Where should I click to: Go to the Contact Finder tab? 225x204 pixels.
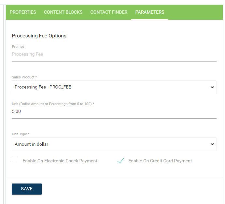(x=109, y=12)
